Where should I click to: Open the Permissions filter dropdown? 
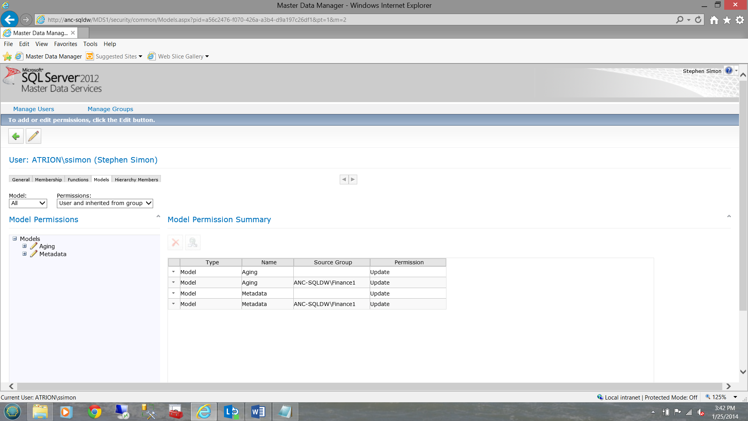(105, 203)
